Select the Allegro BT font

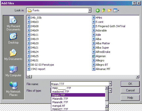(100, 65)
